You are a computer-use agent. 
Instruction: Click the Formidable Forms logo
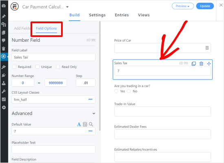15,6
